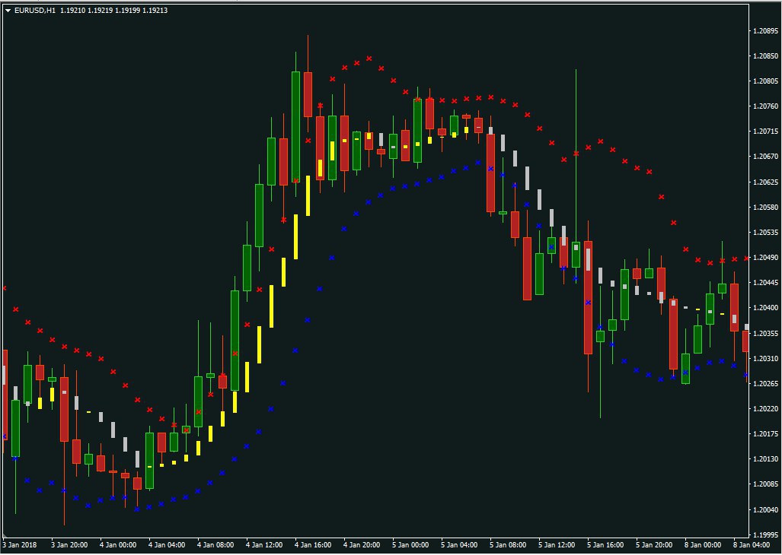Click the time label 3 Jan 2018
Screen dimensions: 782x555
[x=20, y=545]
